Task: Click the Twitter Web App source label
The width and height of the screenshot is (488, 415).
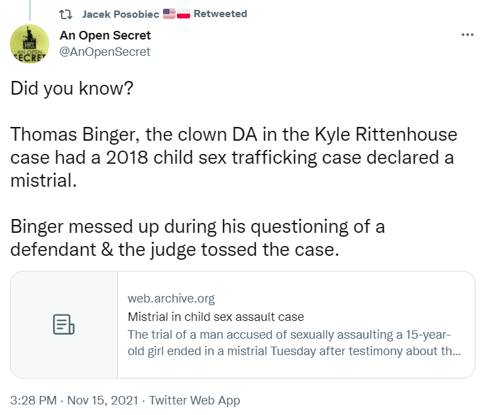Action: pyautogui.click(x=194, y=401)
